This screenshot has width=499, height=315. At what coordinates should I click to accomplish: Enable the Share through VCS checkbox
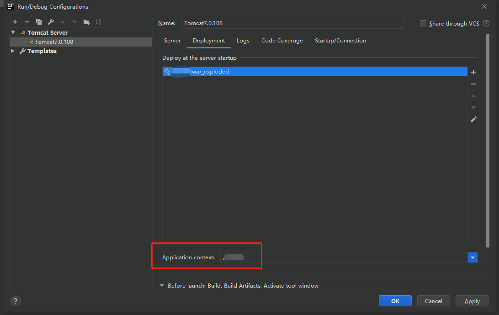(x=423, y=23)
